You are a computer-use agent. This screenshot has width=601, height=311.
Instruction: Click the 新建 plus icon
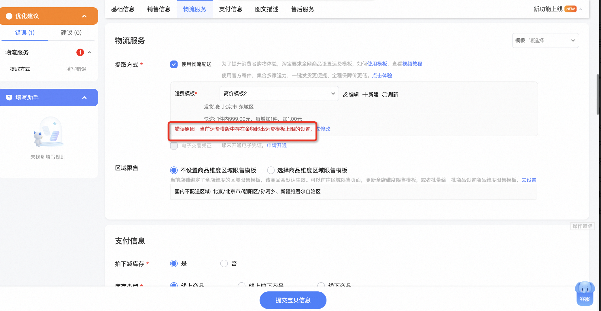pyautogui.click(x=365, y=95)
